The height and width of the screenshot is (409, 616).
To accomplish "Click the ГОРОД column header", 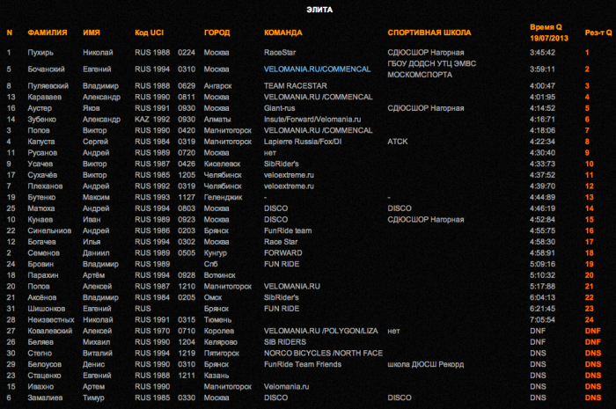I will pyautogui.click(x=216, y=33).
